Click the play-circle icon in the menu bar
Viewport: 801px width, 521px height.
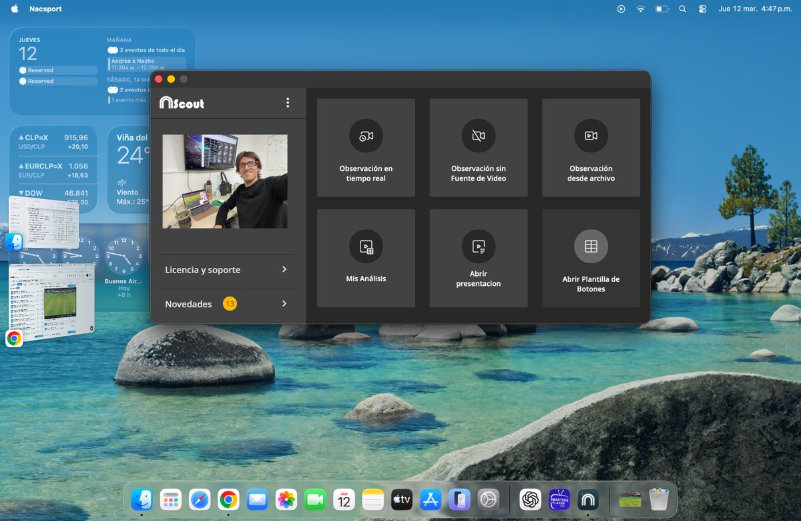click(621, 9)
